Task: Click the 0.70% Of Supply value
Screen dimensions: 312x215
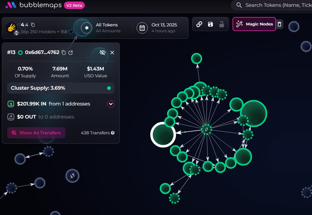Action: (25, 69)
